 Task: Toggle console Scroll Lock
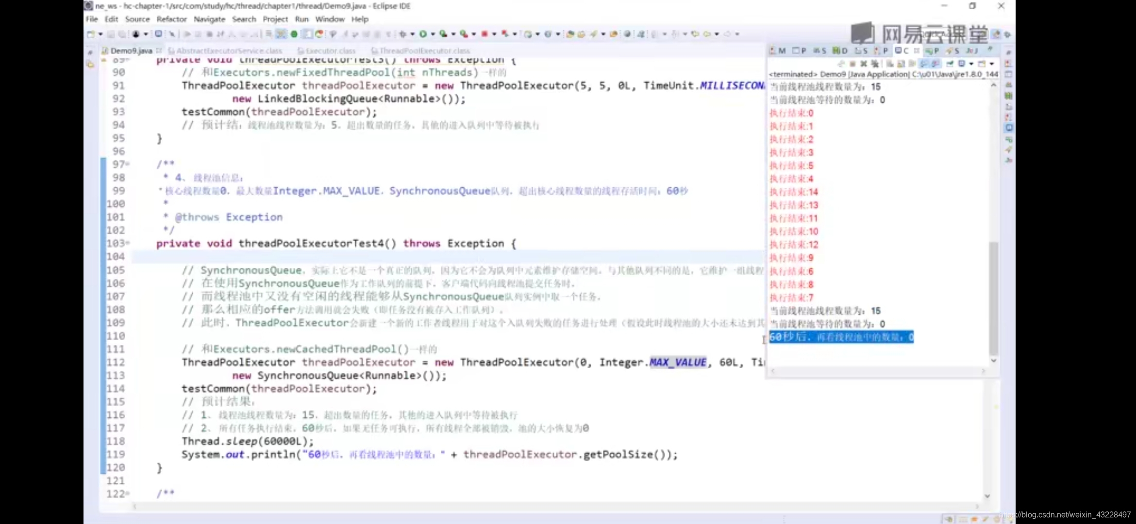click(x=901, y=64)
